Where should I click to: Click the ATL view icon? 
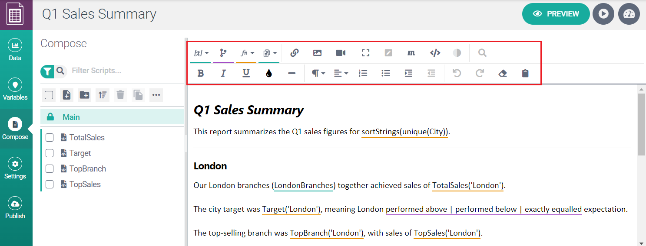[411, 53]
